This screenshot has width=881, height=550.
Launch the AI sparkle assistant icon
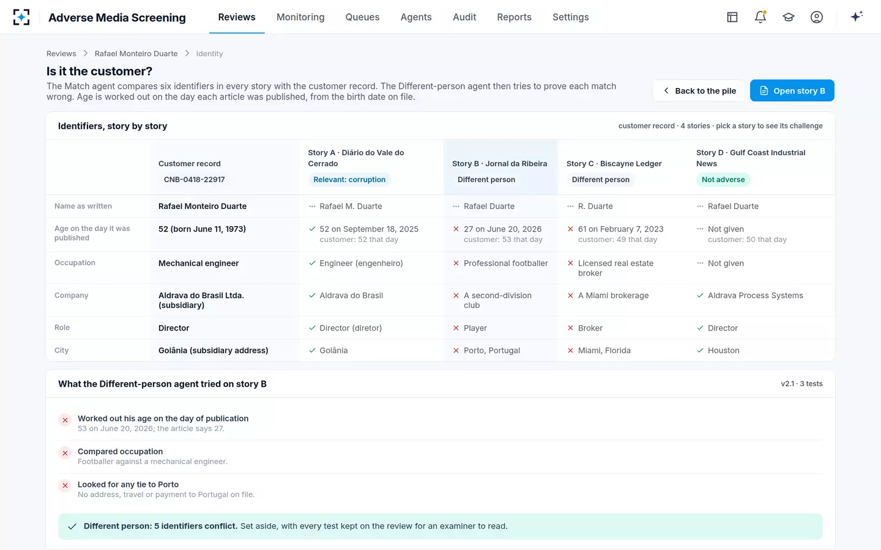[x=857, y=16]
